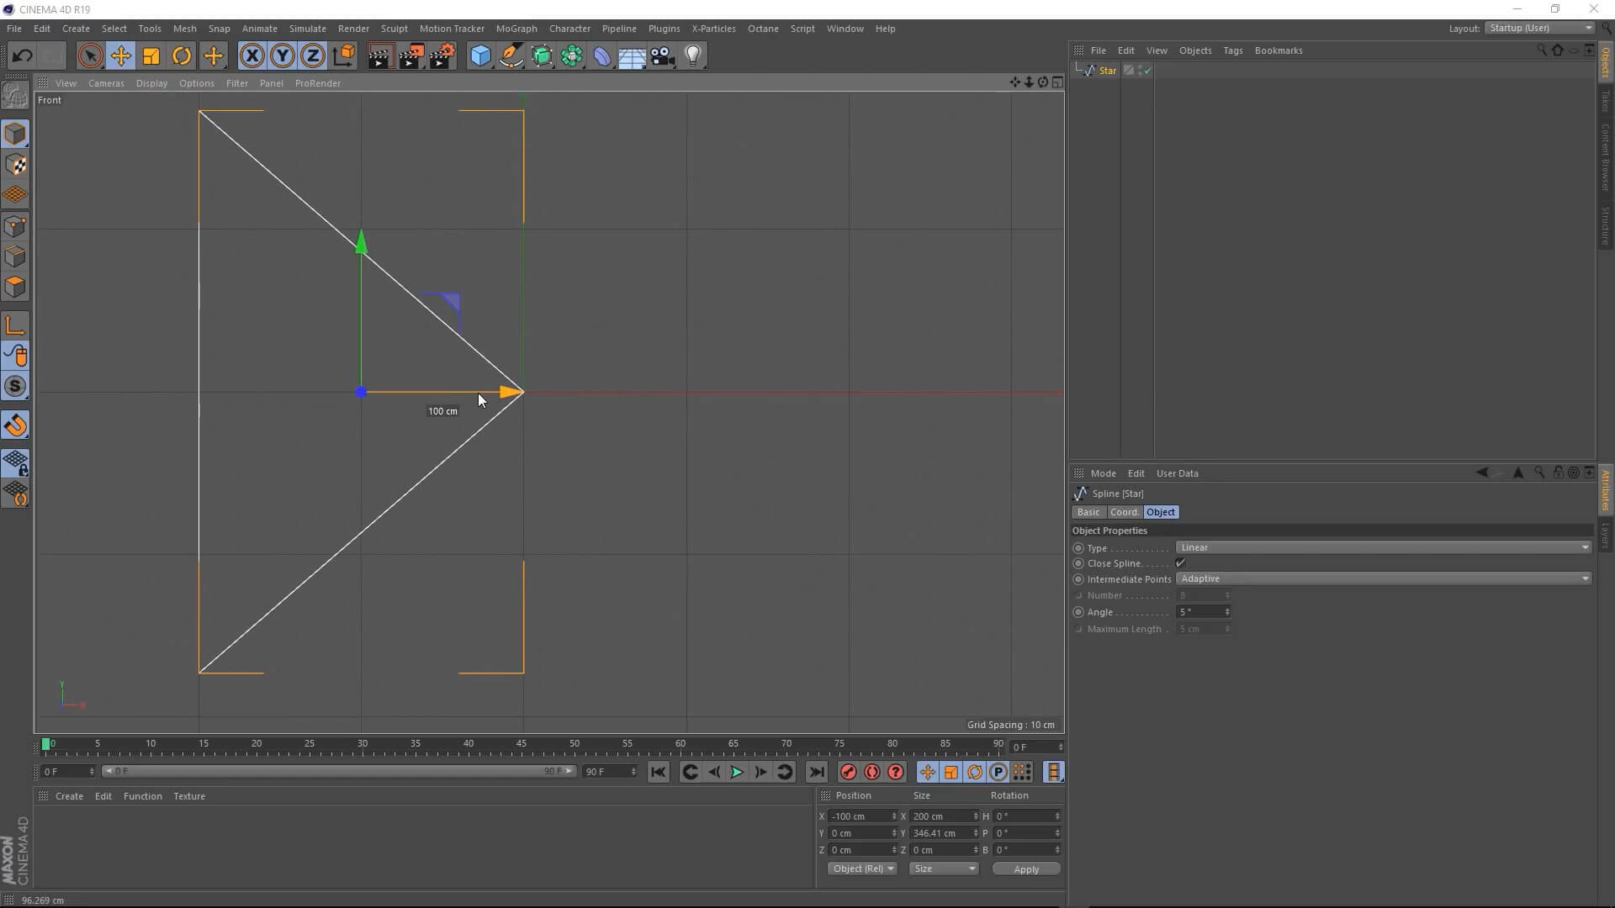Open the MoGraph menu

[x=516, y=29]
